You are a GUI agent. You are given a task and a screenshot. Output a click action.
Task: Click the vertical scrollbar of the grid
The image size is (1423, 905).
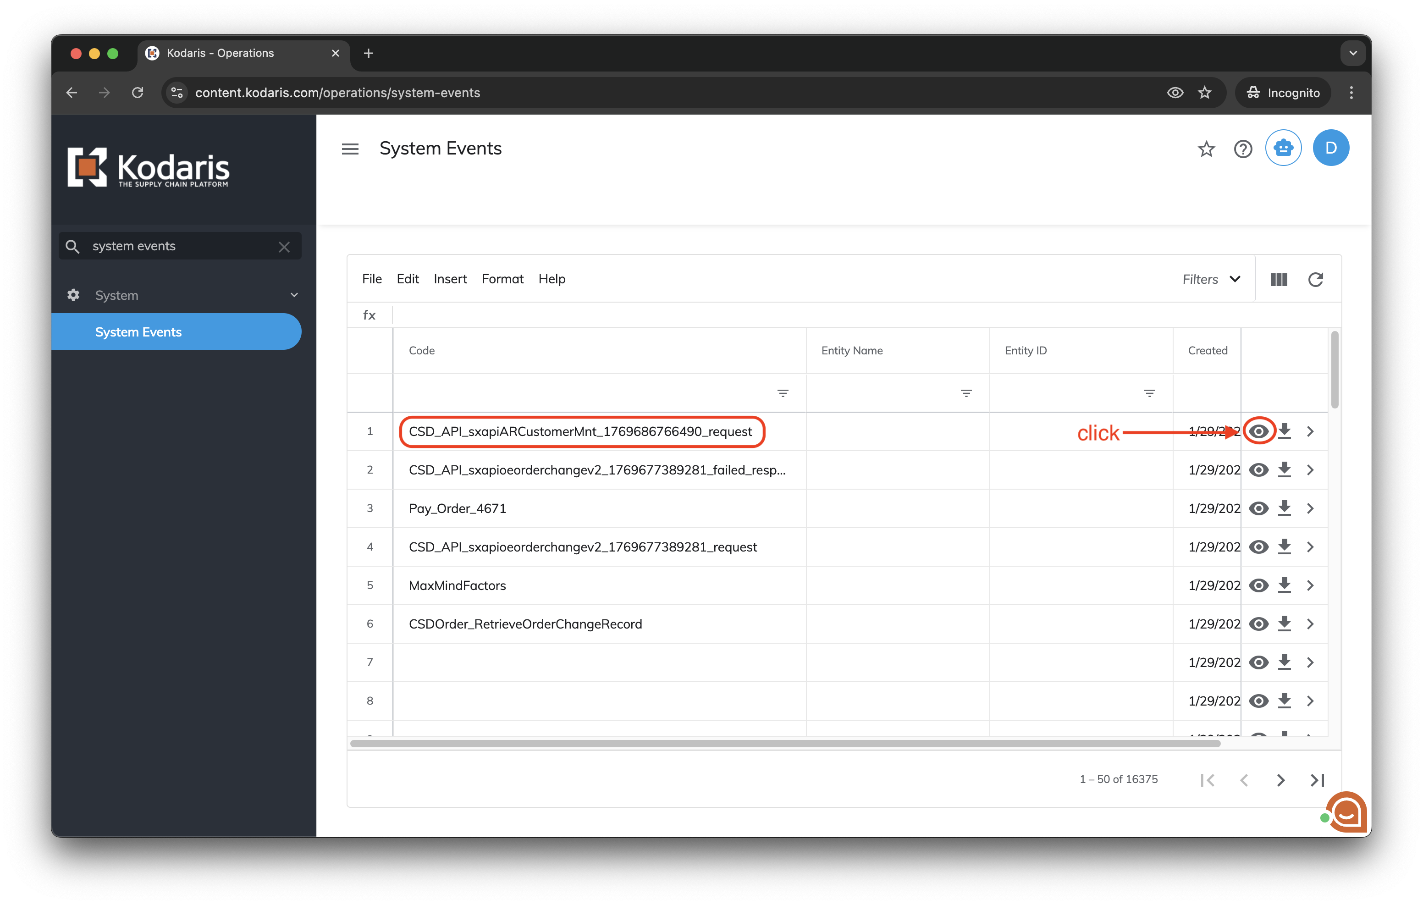(1335, 370)
